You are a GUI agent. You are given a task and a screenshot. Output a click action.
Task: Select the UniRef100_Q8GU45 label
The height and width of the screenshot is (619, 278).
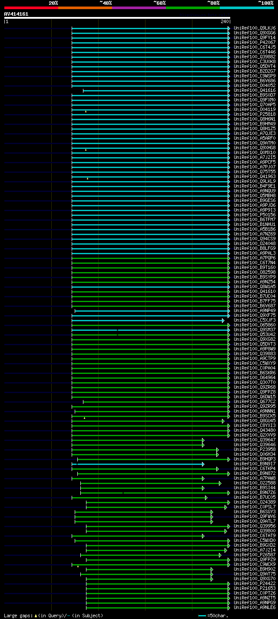[255, 421]
